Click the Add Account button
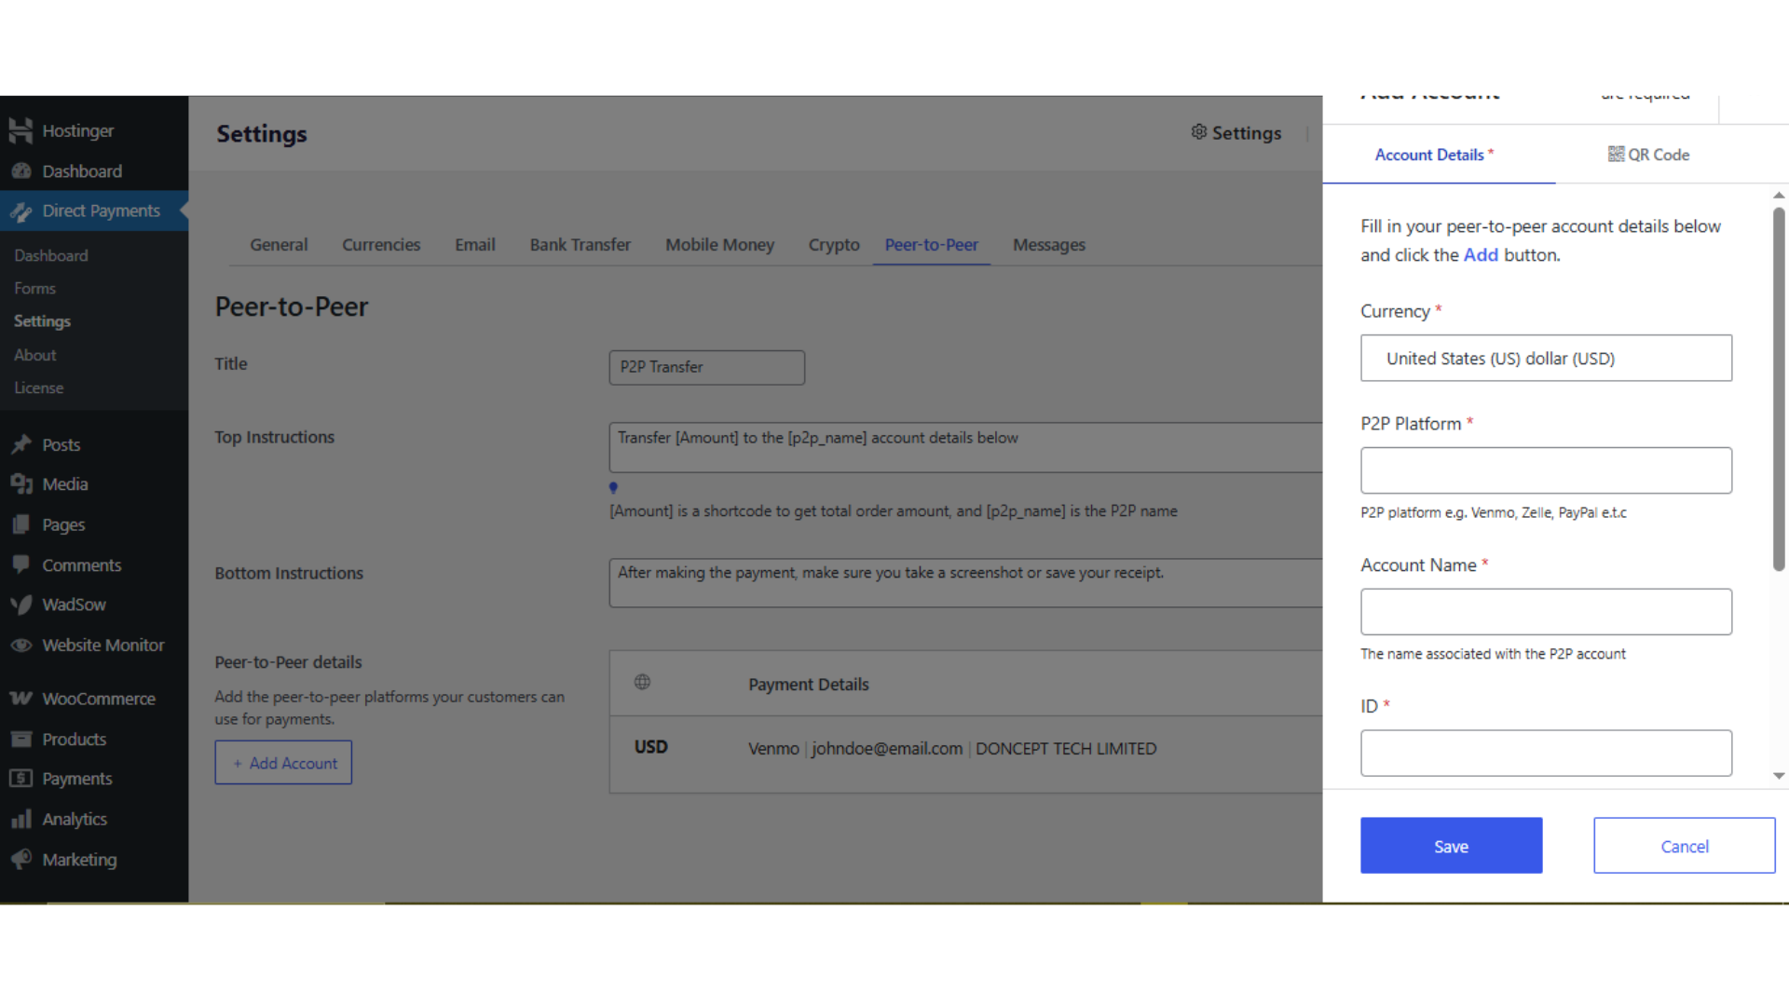 click(x=283, y=763)
